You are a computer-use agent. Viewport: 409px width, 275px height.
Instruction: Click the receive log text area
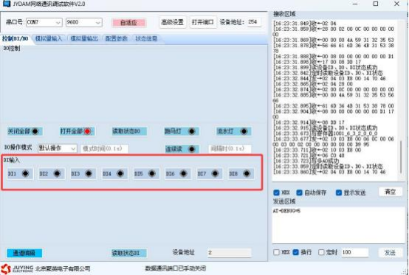(x=335, y=100)
